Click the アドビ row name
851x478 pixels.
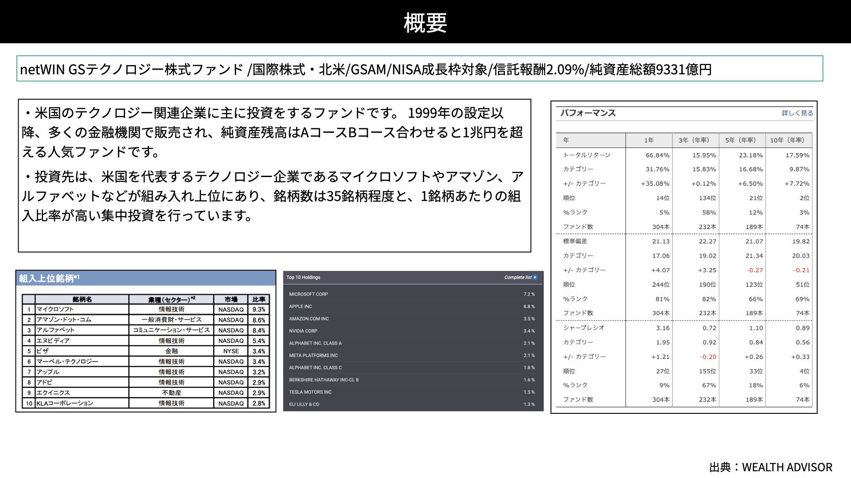coord(44,382)
